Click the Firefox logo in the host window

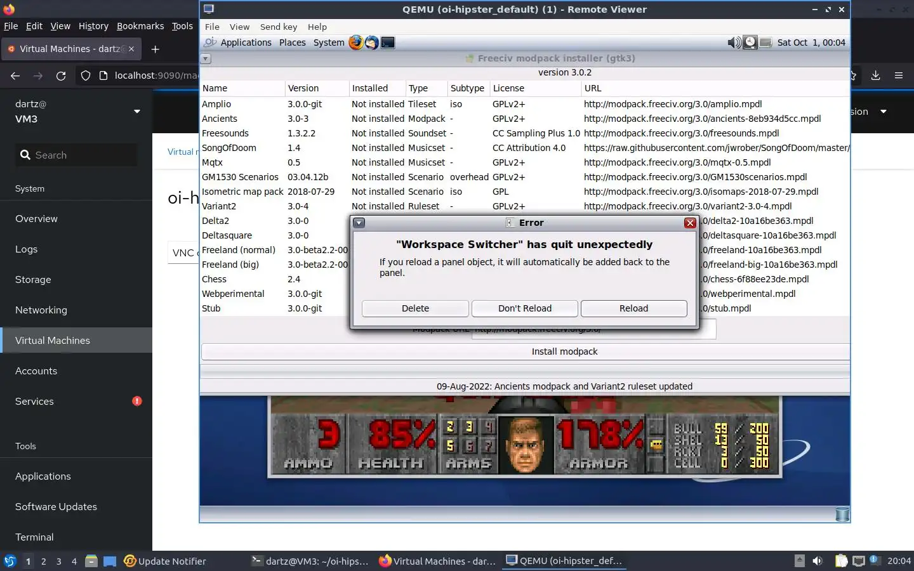[x=9, y=9]
